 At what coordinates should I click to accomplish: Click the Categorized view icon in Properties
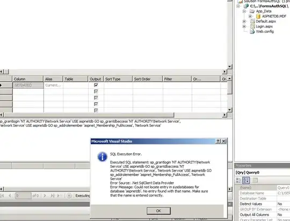point(238,180)
